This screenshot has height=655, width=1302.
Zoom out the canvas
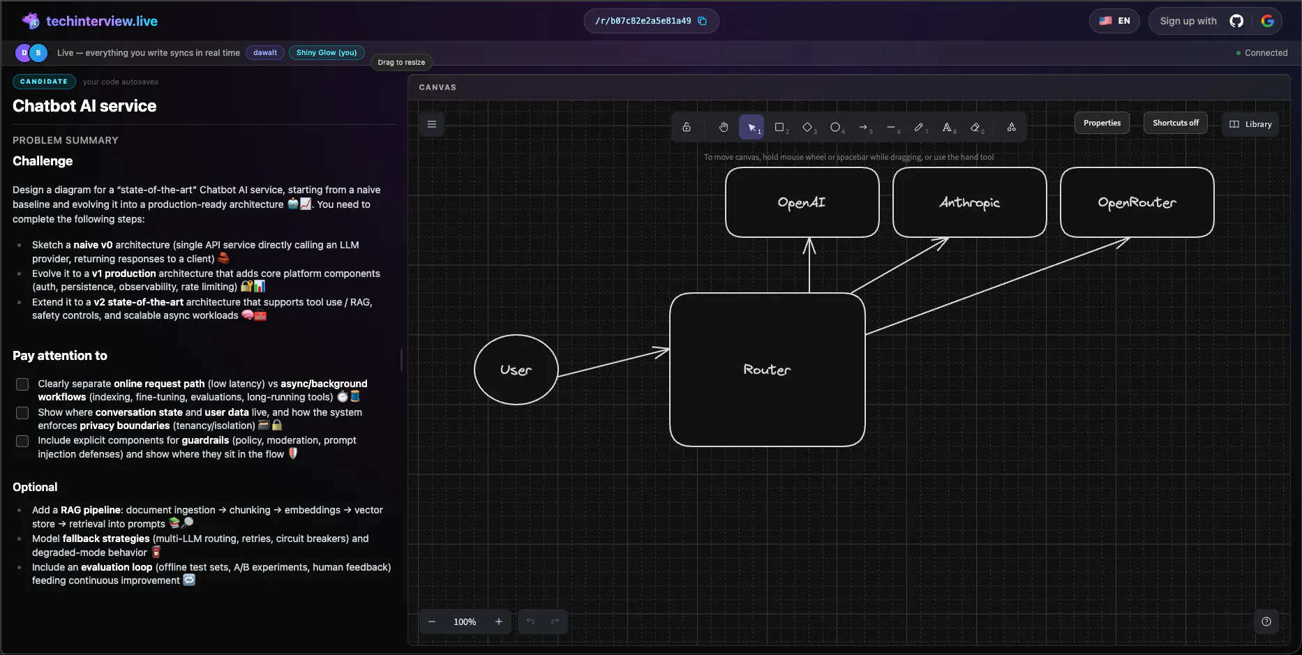[432, 622]
